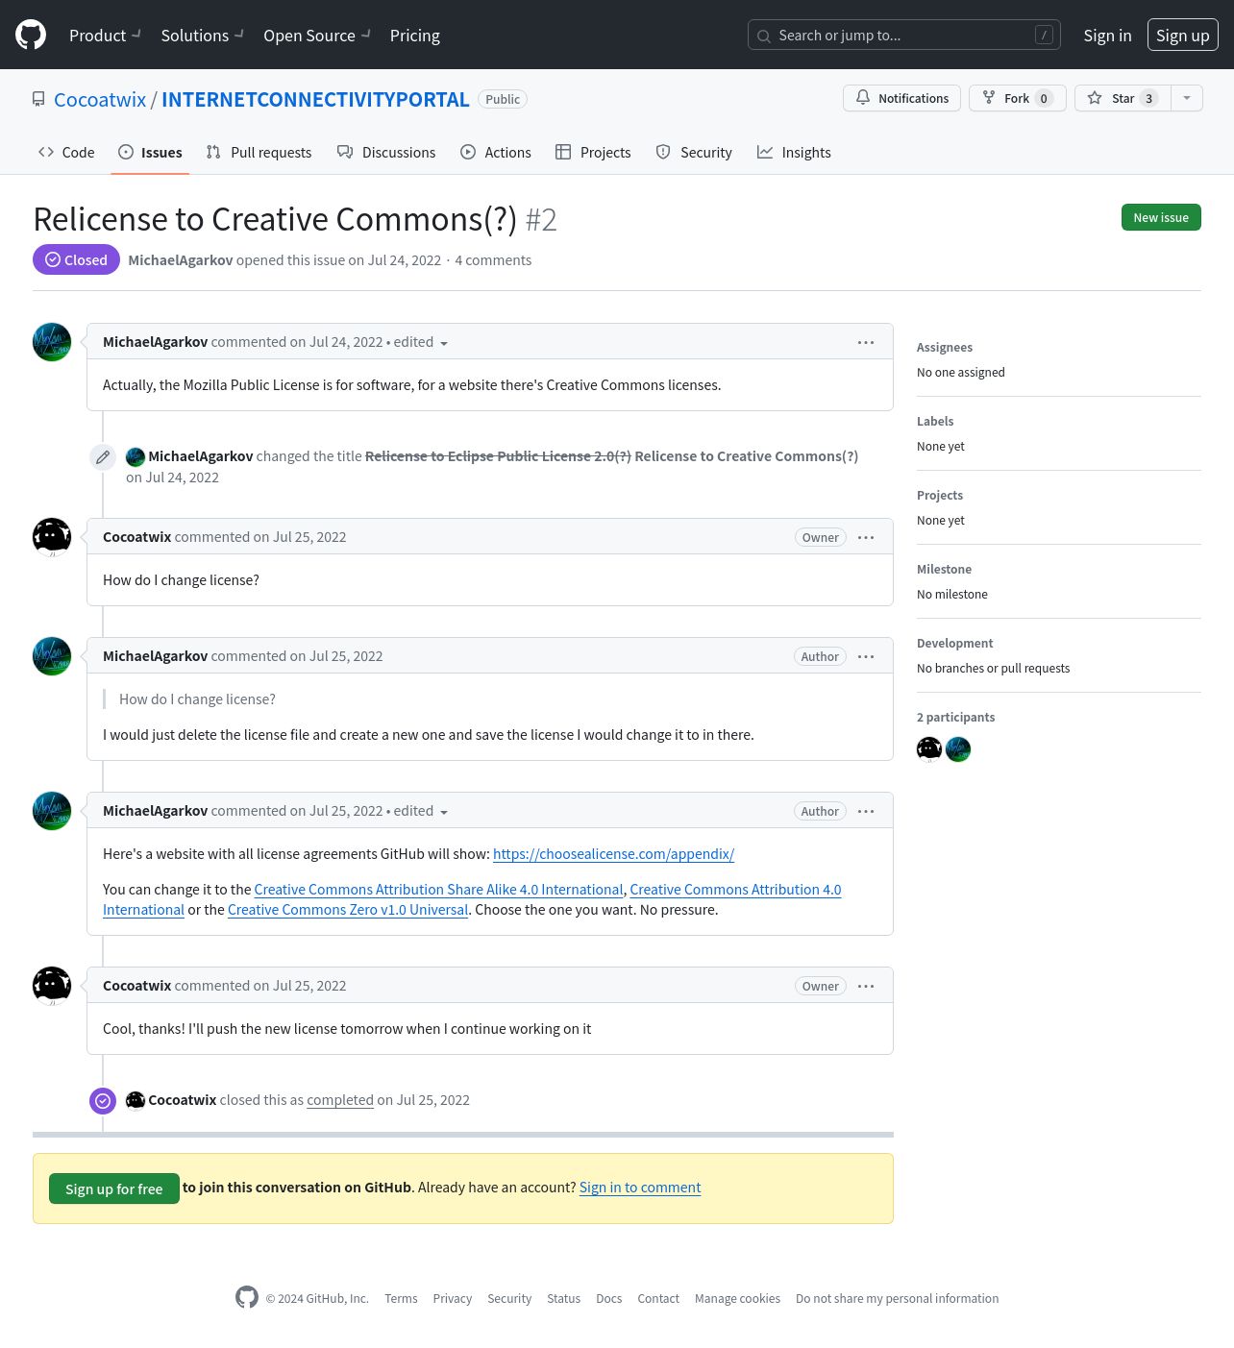Open the Cocoatwix owner profile link in breadcrumb
Image resolution: width=1234 pixels, height=1348 pixels.
100,99
